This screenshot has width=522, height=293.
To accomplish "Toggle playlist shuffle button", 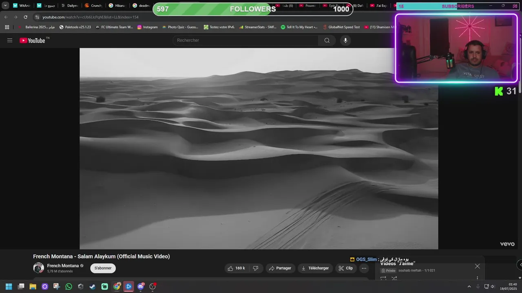I will [x=394, y=278].
